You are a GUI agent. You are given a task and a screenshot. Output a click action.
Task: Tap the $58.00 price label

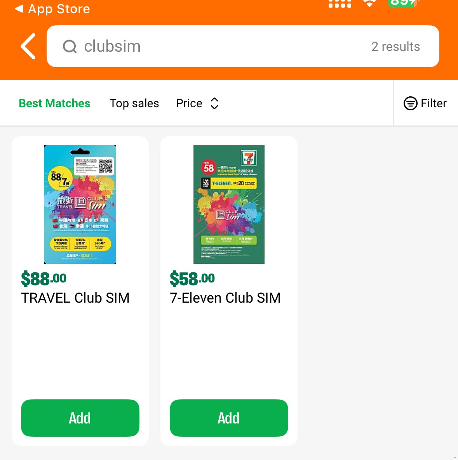(192, 279)
